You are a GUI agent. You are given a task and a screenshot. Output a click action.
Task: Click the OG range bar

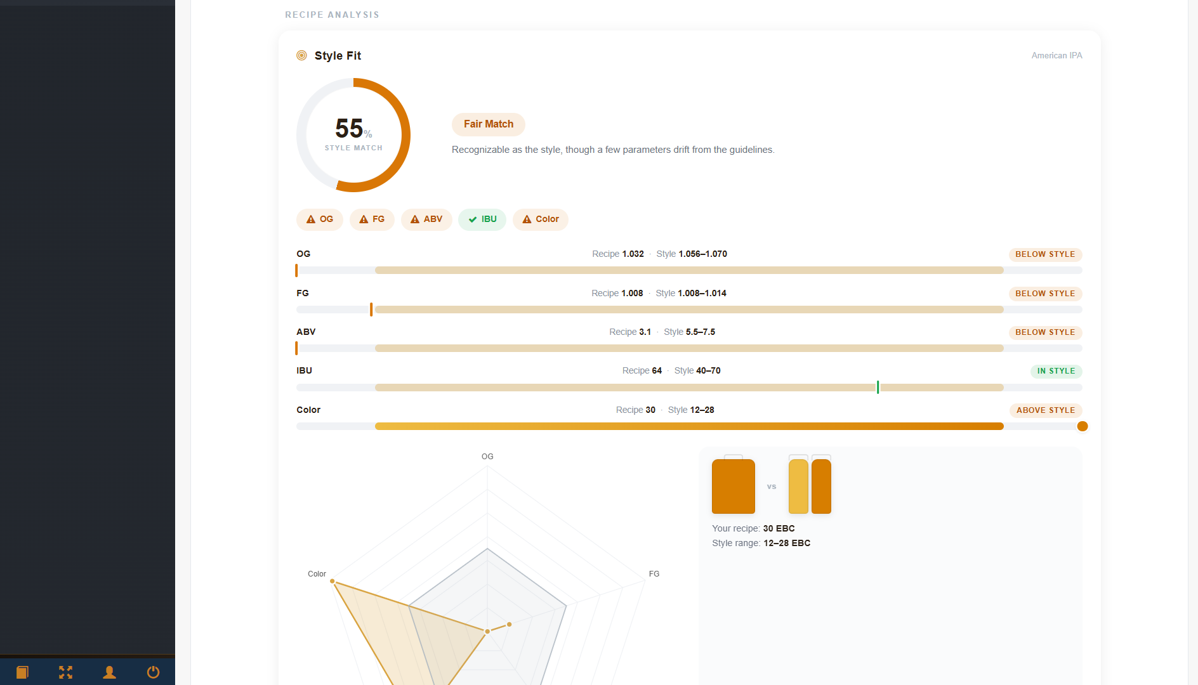(x=689, y=270)
